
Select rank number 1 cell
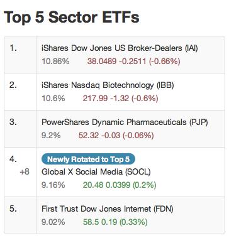click(20, 55)
